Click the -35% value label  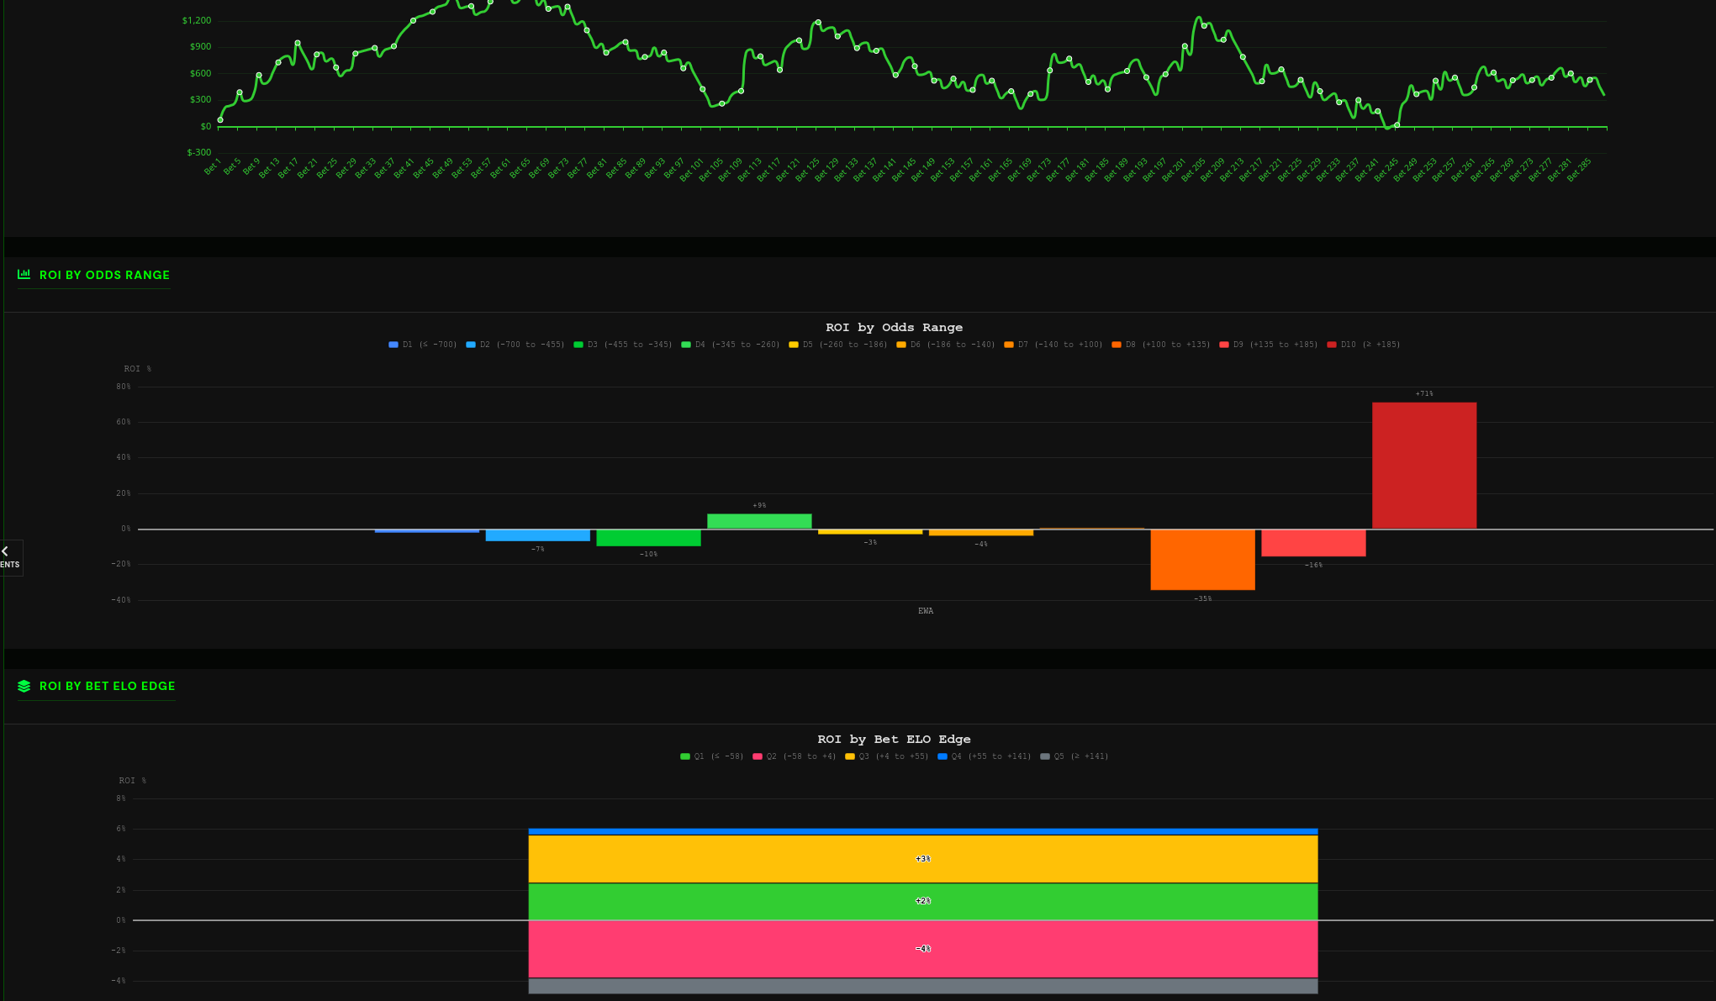[1202, 599]
